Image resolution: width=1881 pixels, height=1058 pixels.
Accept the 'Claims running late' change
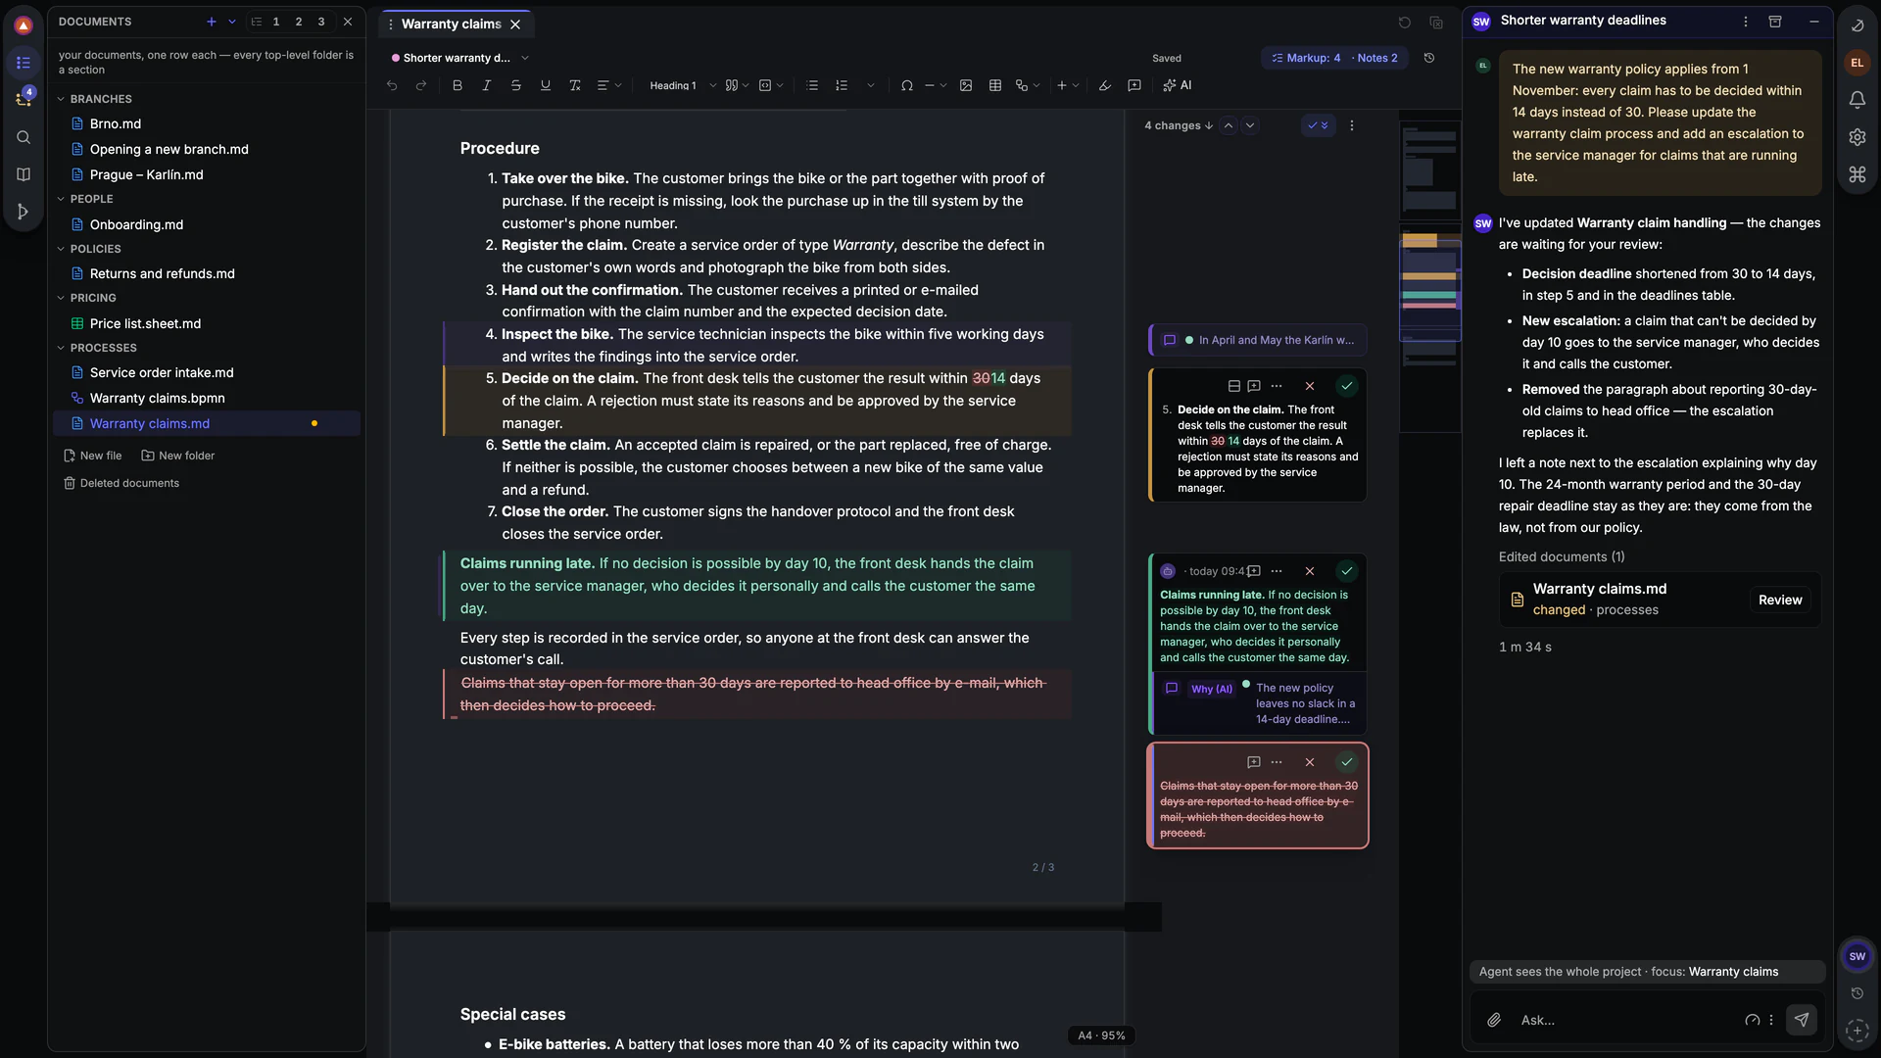coord(1347,571)
